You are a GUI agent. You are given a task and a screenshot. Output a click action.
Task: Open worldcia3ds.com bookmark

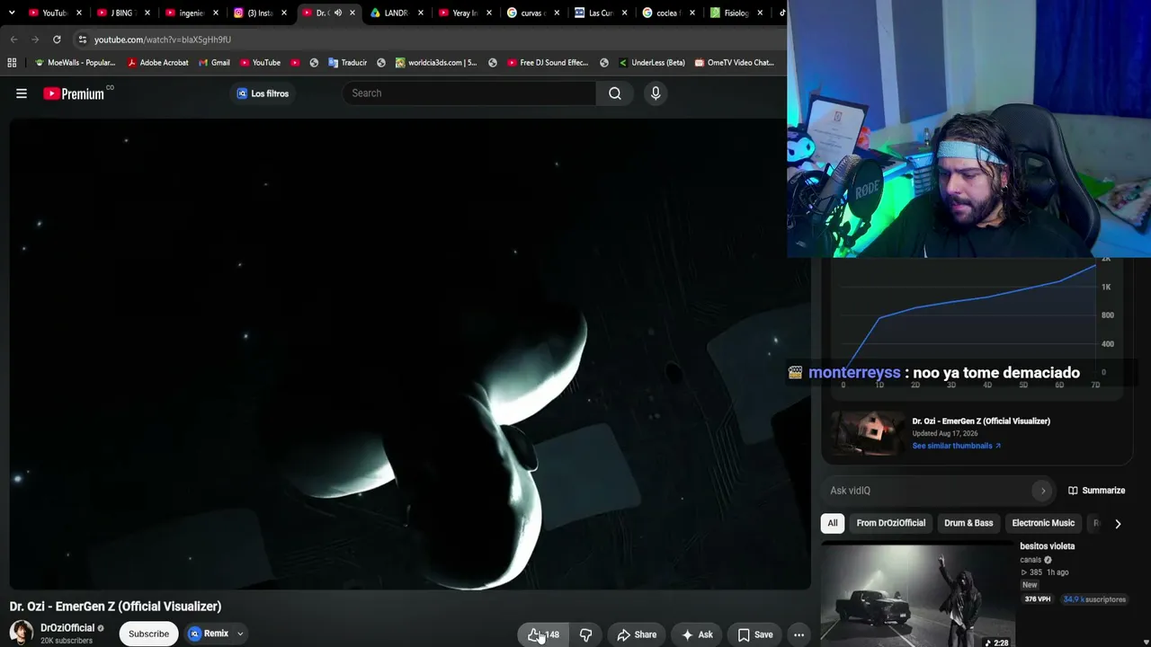pos(436,63)
